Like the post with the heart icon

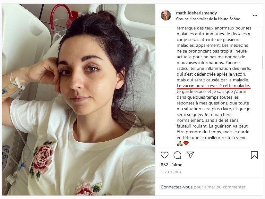point(165,155)
